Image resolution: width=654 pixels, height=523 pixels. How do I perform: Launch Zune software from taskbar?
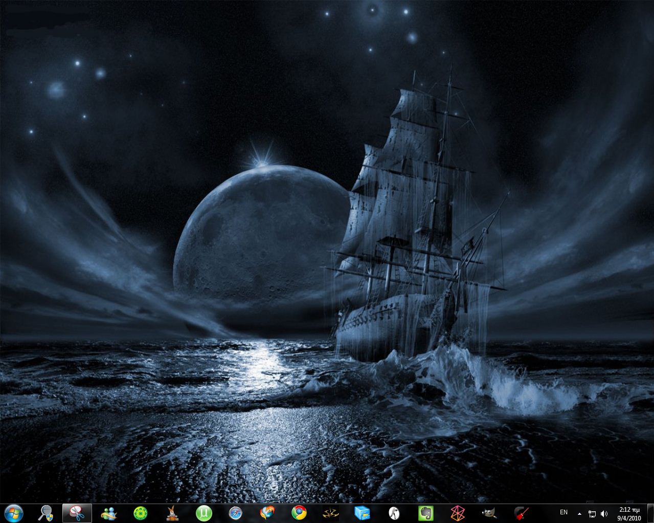coord(457,513)
